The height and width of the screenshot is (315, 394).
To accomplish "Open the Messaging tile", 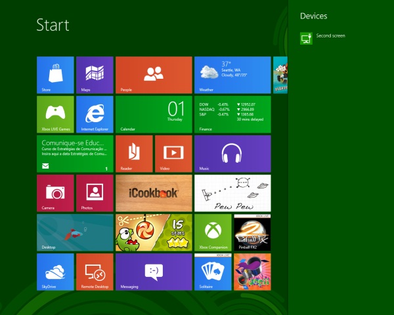I will coord(154,272).
